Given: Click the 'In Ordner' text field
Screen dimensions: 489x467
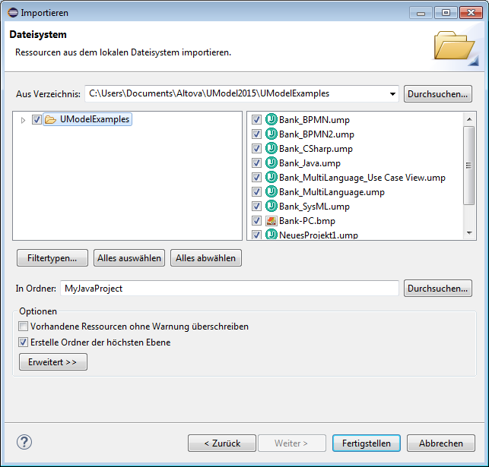Looking at the screenshot, I should [x=229, y=289].
